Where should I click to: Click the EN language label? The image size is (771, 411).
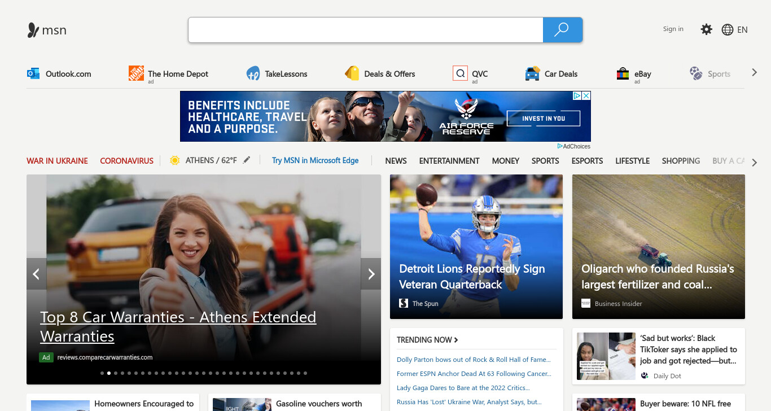click(742, 30)
